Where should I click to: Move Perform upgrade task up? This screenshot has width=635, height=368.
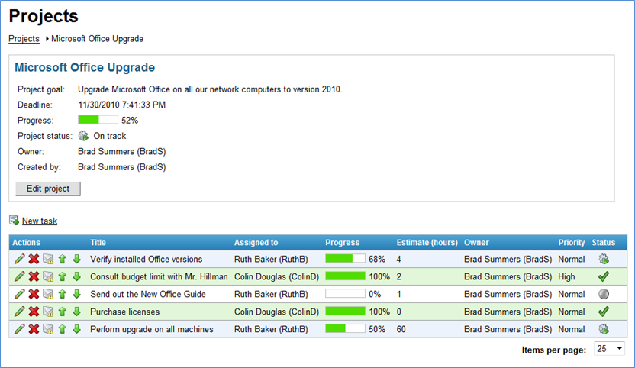63,329
